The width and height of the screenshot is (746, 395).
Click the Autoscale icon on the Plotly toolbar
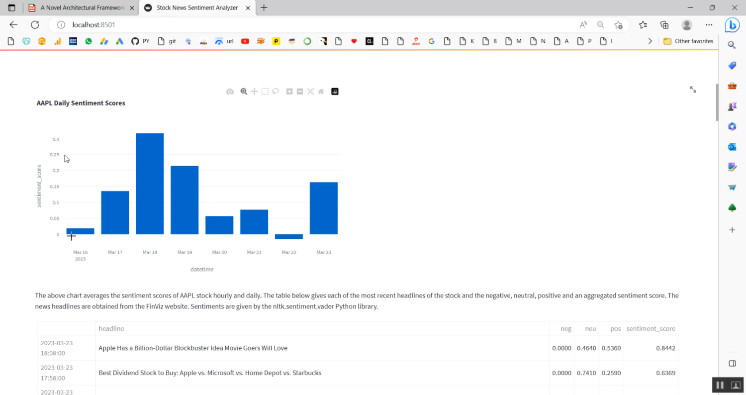[310, 91]
